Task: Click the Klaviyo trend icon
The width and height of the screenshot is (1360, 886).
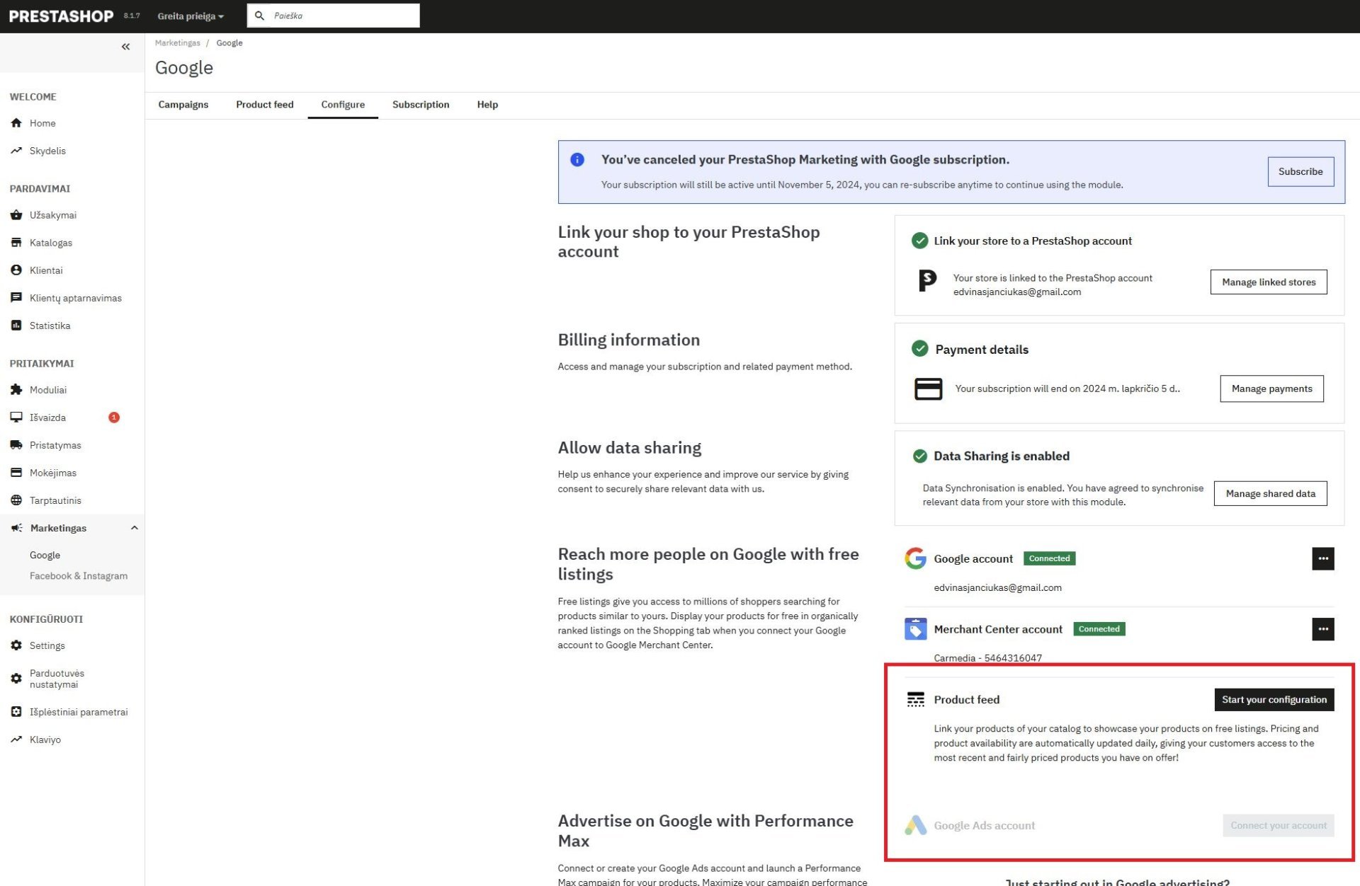Action: pos(16,740)
